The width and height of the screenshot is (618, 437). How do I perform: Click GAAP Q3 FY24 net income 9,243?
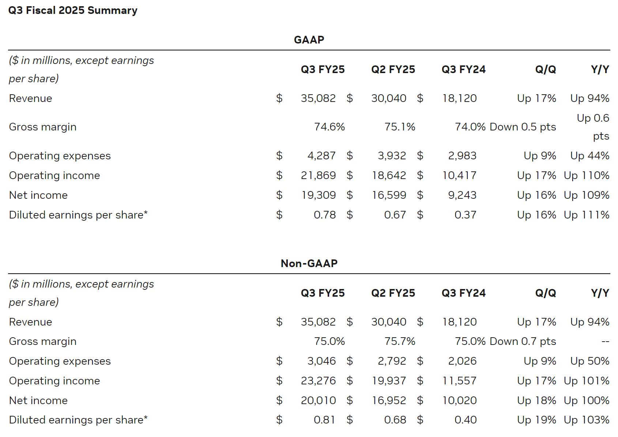point(462,195)
